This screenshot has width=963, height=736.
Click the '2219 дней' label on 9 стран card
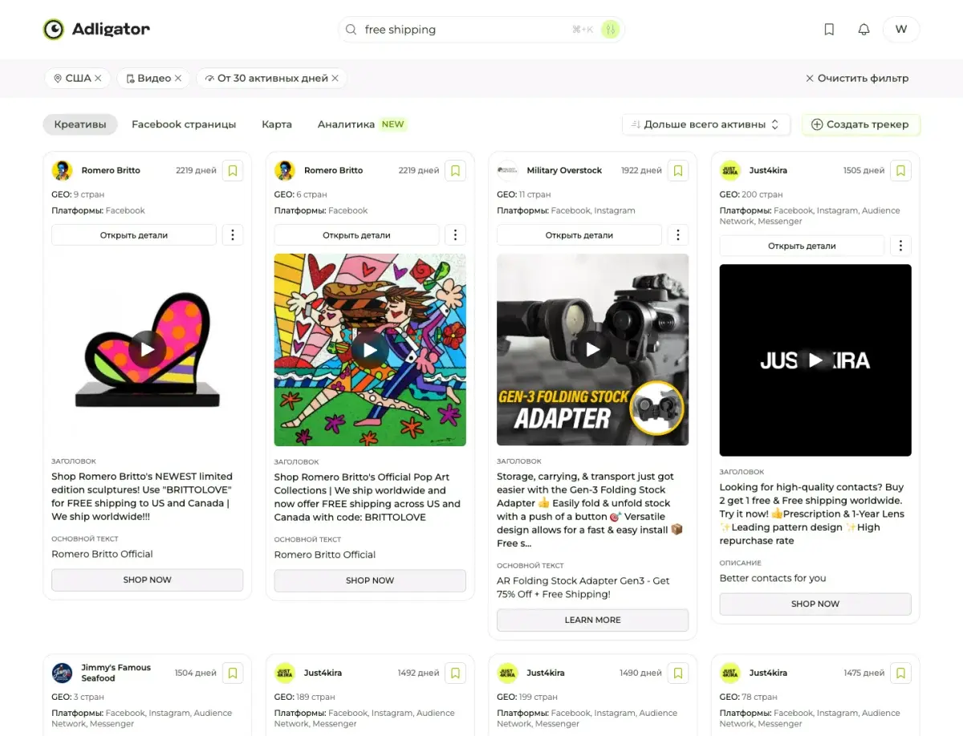click(x=196, y=170)
